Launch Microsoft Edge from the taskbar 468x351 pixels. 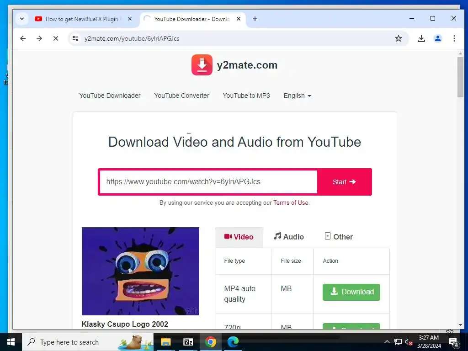(233, 342)
